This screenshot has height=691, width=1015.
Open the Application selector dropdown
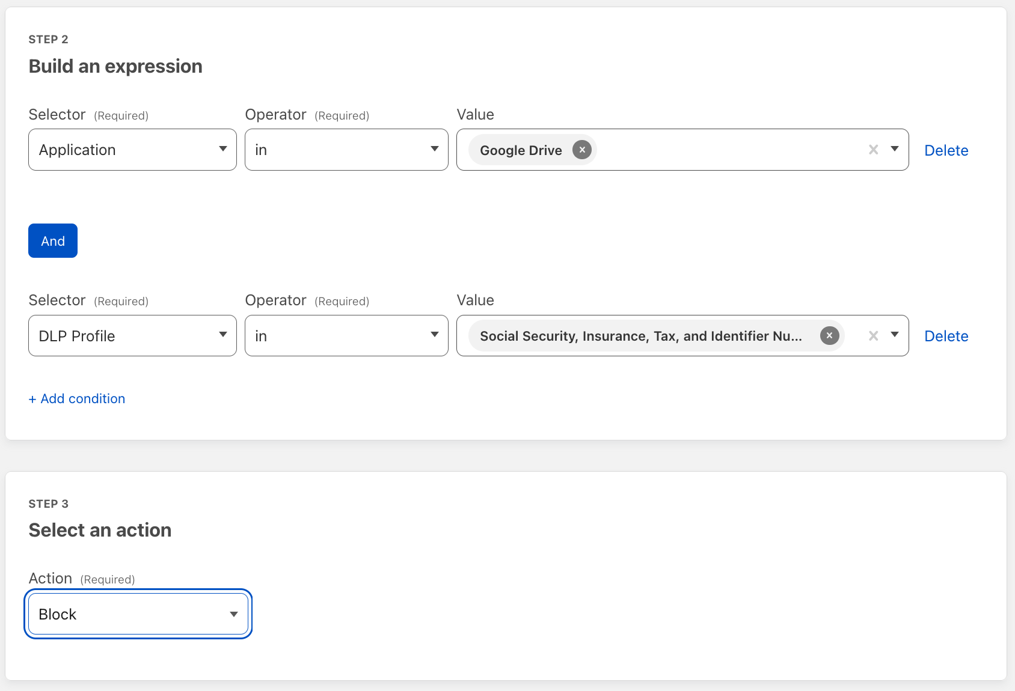tap(132, 150)
